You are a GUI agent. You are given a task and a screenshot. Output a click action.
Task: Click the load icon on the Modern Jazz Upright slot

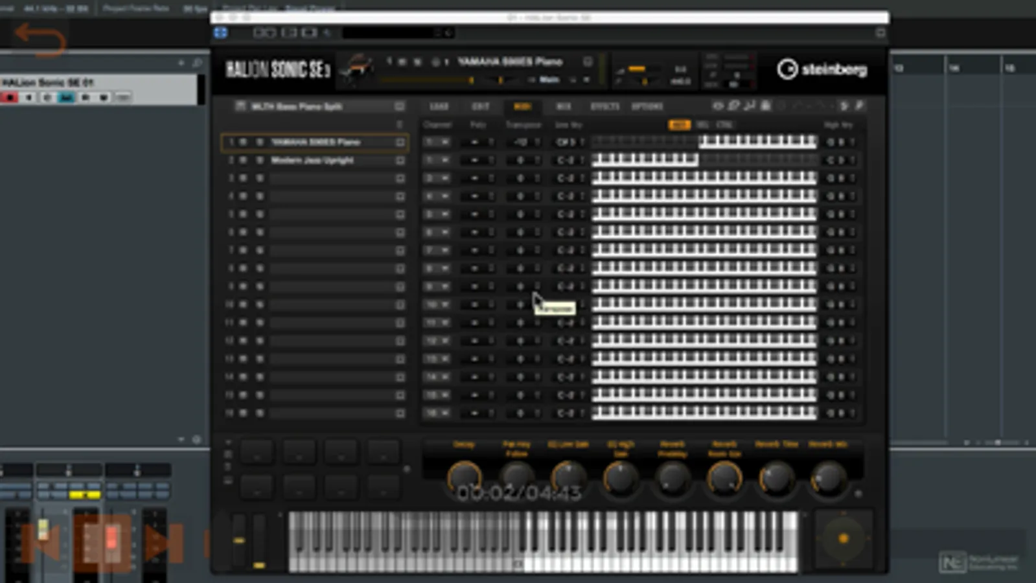click(x=400, y=160)
